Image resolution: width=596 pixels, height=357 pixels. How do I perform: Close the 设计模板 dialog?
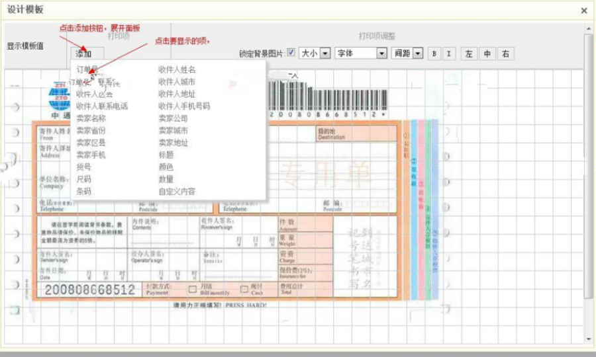pyautogui.click(x=583, y=11)
